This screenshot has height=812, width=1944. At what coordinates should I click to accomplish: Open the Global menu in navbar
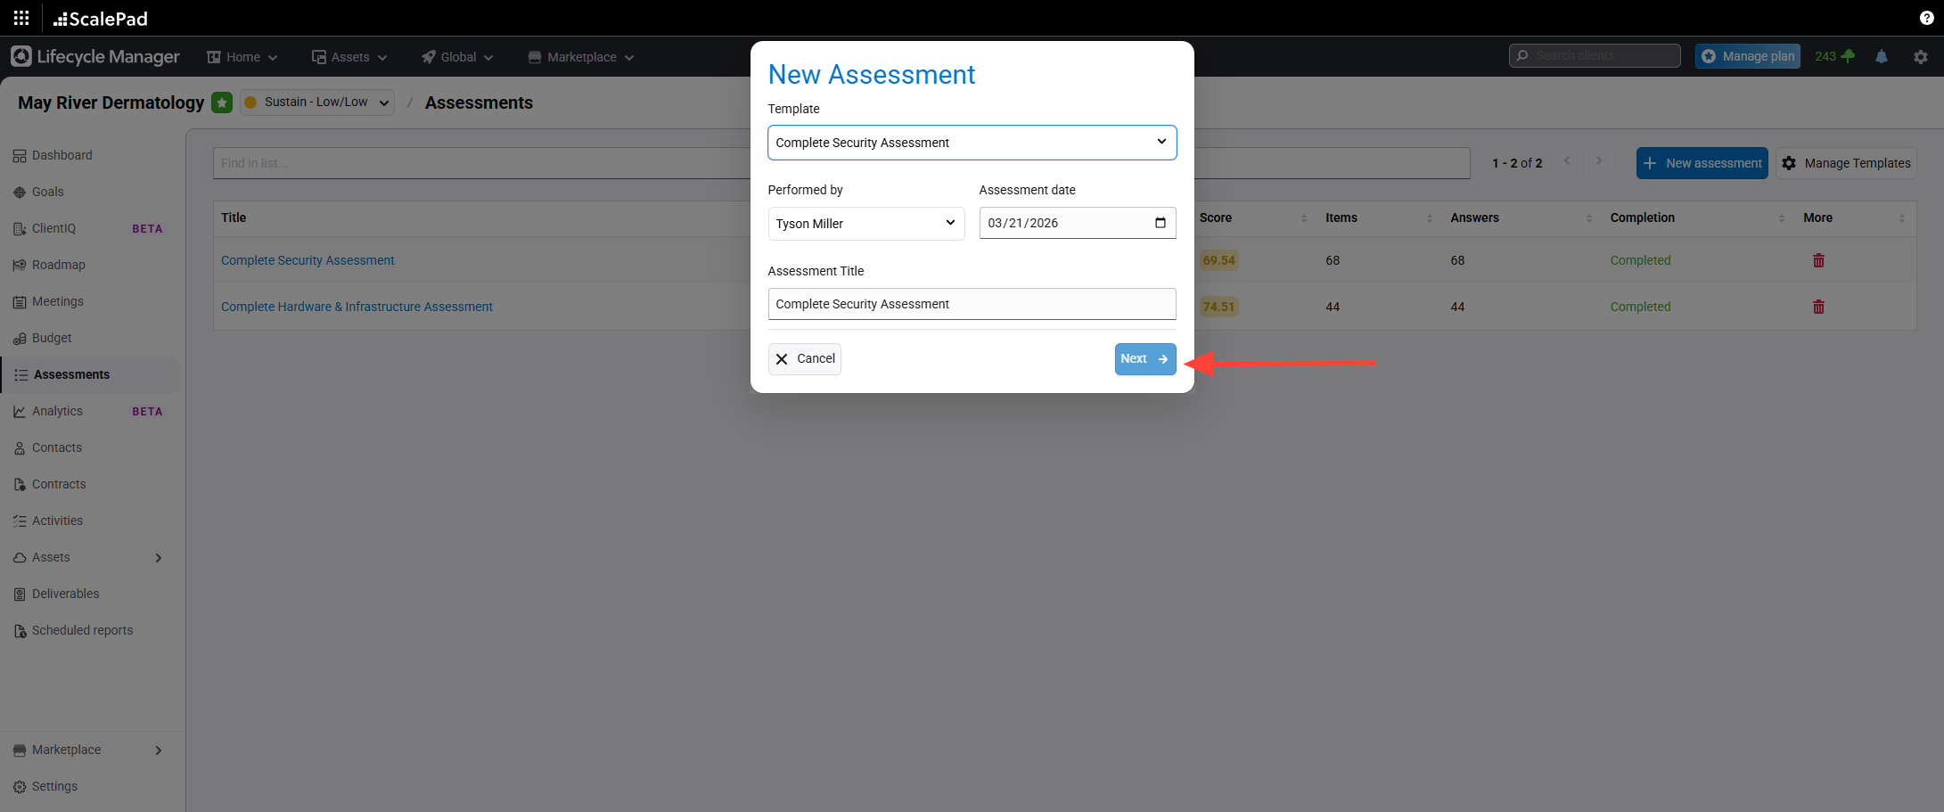(457, 57)
